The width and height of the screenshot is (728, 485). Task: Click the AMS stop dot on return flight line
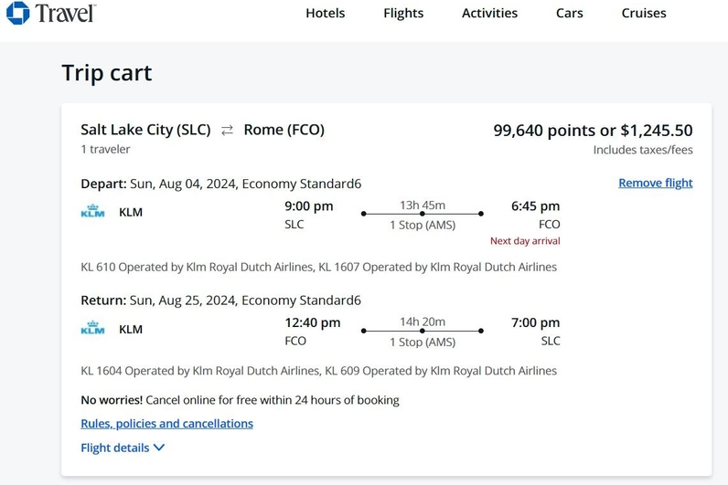click(423, 331)
